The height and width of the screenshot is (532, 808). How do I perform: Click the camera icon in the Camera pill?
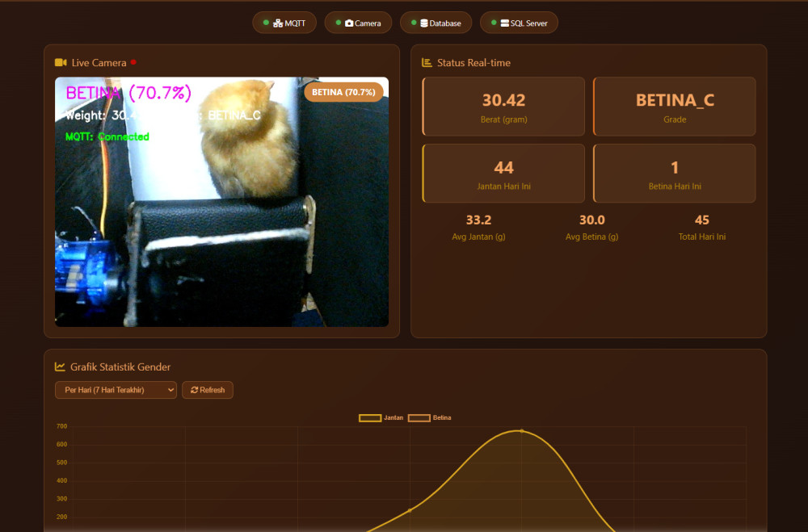[x=349, y=23]
